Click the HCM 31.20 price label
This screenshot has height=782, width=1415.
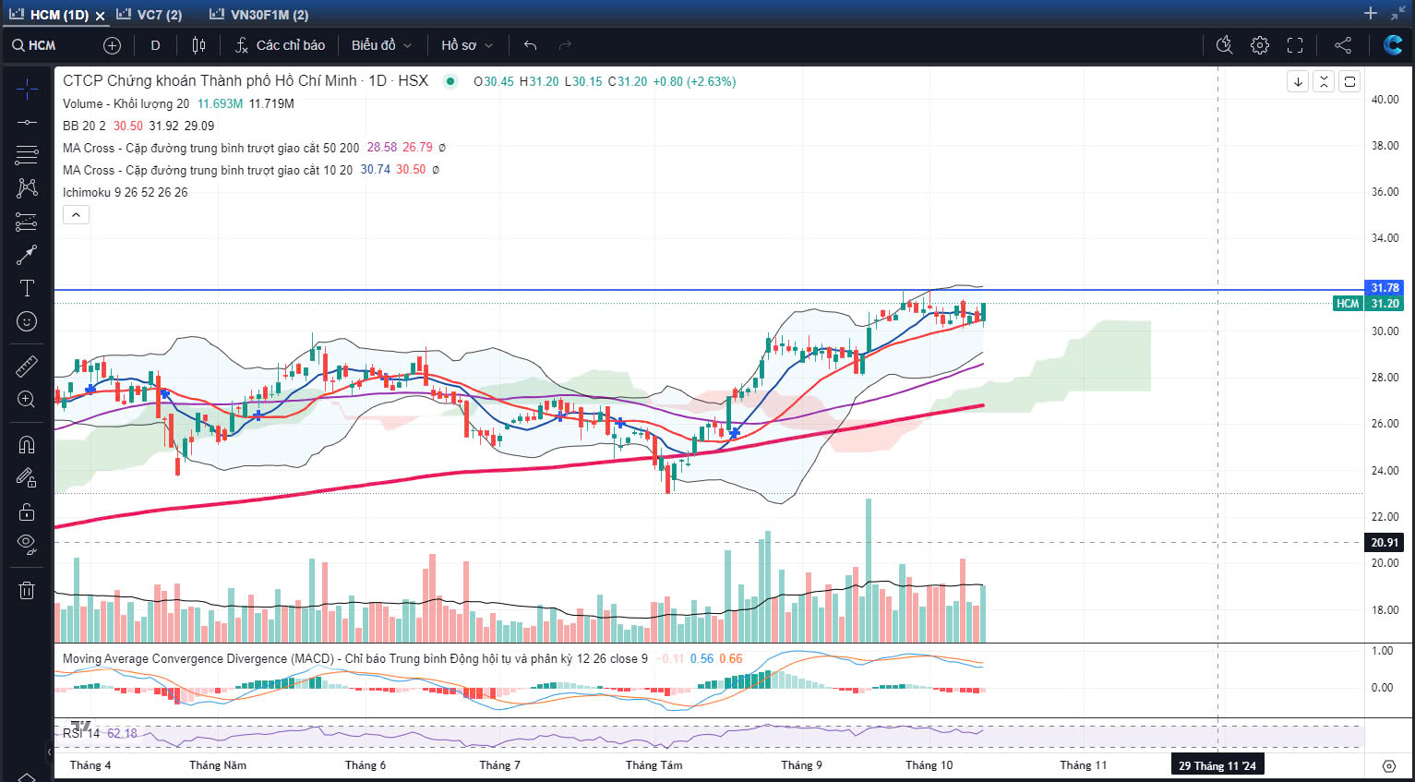click(1368, 303)
